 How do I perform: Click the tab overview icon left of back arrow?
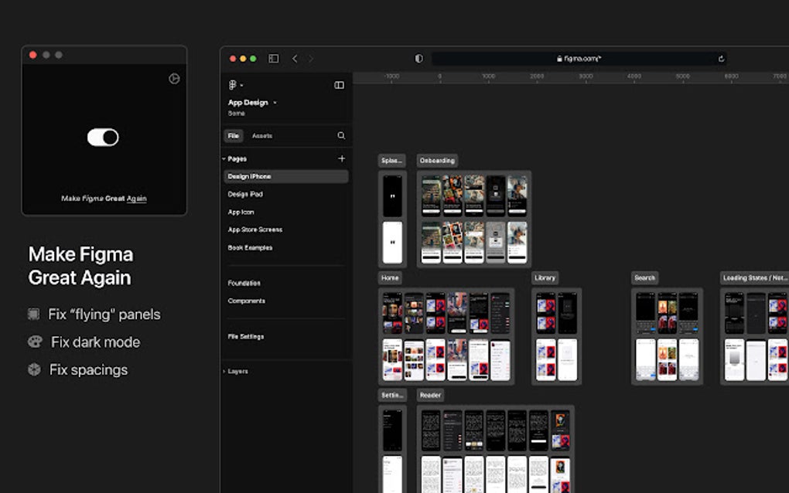click(x=272, y=58)
